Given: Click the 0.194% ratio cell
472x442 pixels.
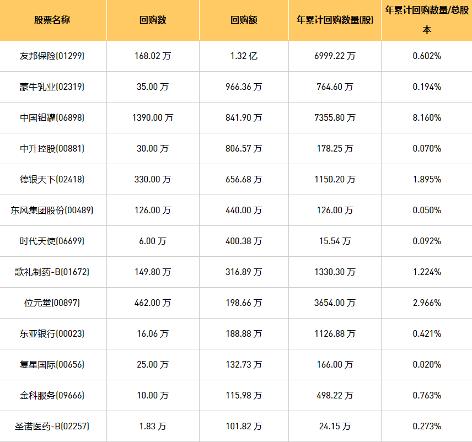Looking at the screenshot, I should (x=427, y=87).
